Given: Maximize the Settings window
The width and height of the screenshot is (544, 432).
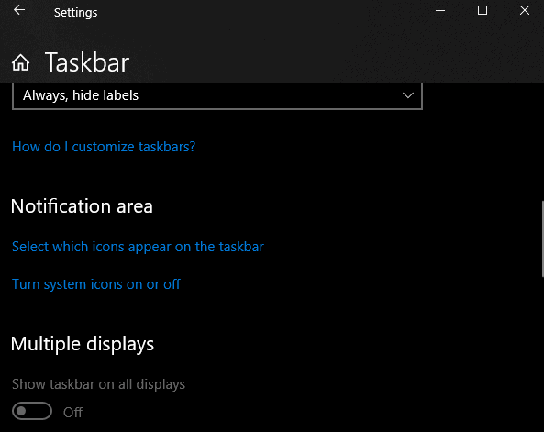Looking at the screenshot, I should point(483,10).
